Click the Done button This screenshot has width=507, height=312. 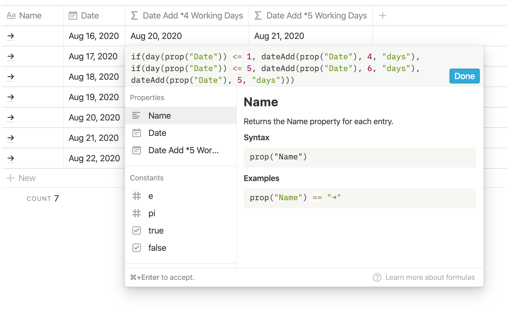click(x=464, y=76)
